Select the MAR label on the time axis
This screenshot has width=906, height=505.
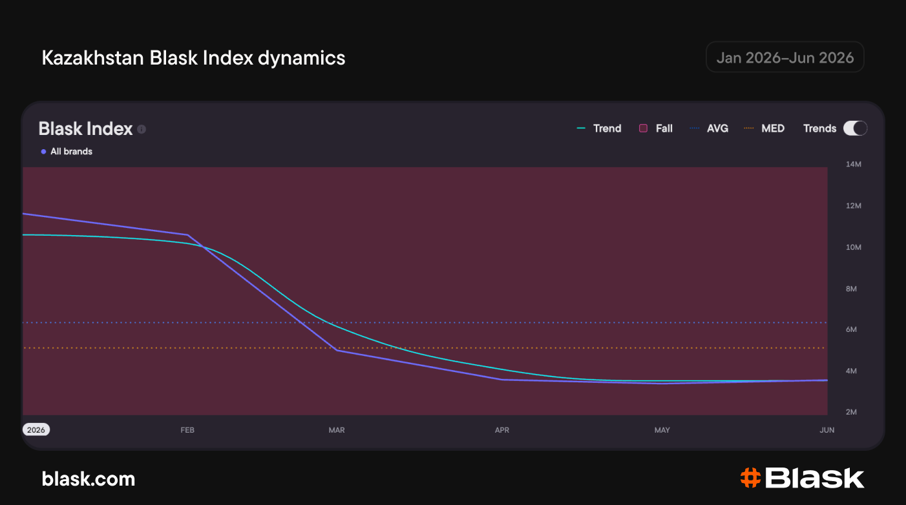(x=337, y=430)
